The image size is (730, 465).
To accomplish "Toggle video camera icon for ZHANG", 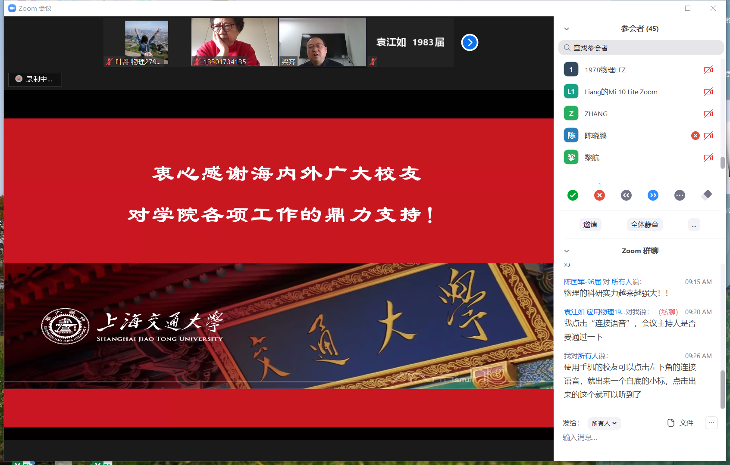I will pyautogui.click(x=708, y=114).
